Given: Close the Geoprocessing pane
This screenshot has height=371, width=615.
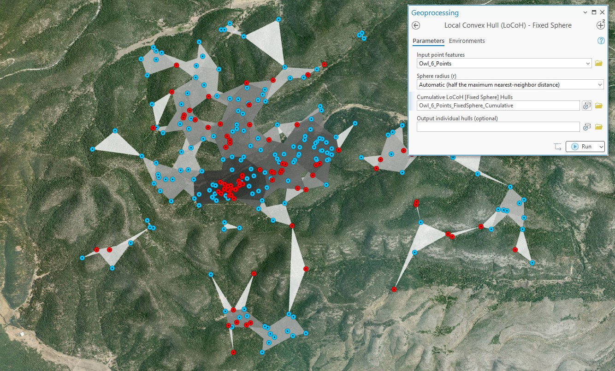Looking at the screenshot, I should point(602,12).
